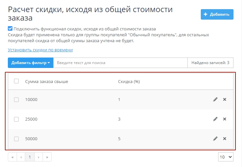Disable order total discount functionality checkbox
This screenshot has width=242, height=167.
10,29
